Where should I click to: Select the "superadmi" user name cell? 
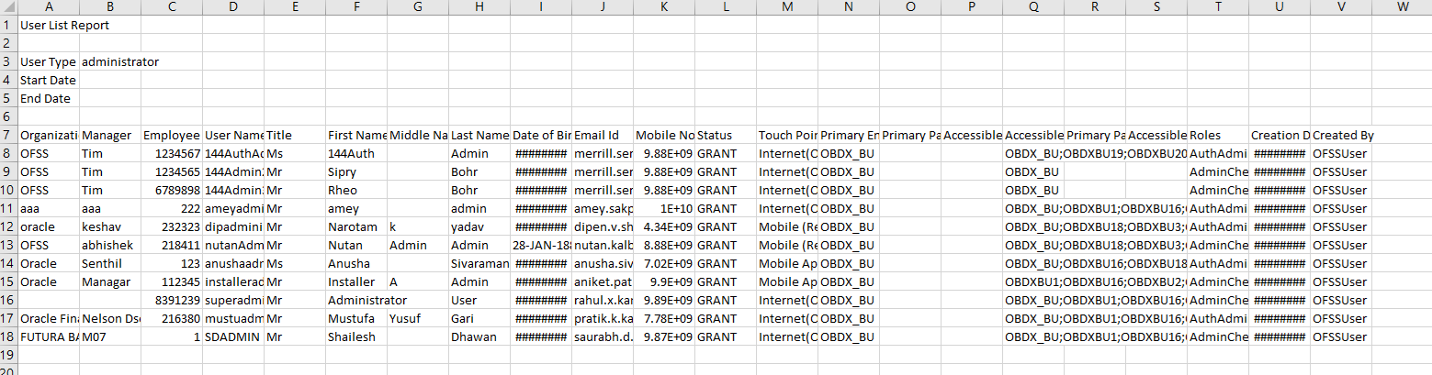pyautogui.click(x=232, y=300)
